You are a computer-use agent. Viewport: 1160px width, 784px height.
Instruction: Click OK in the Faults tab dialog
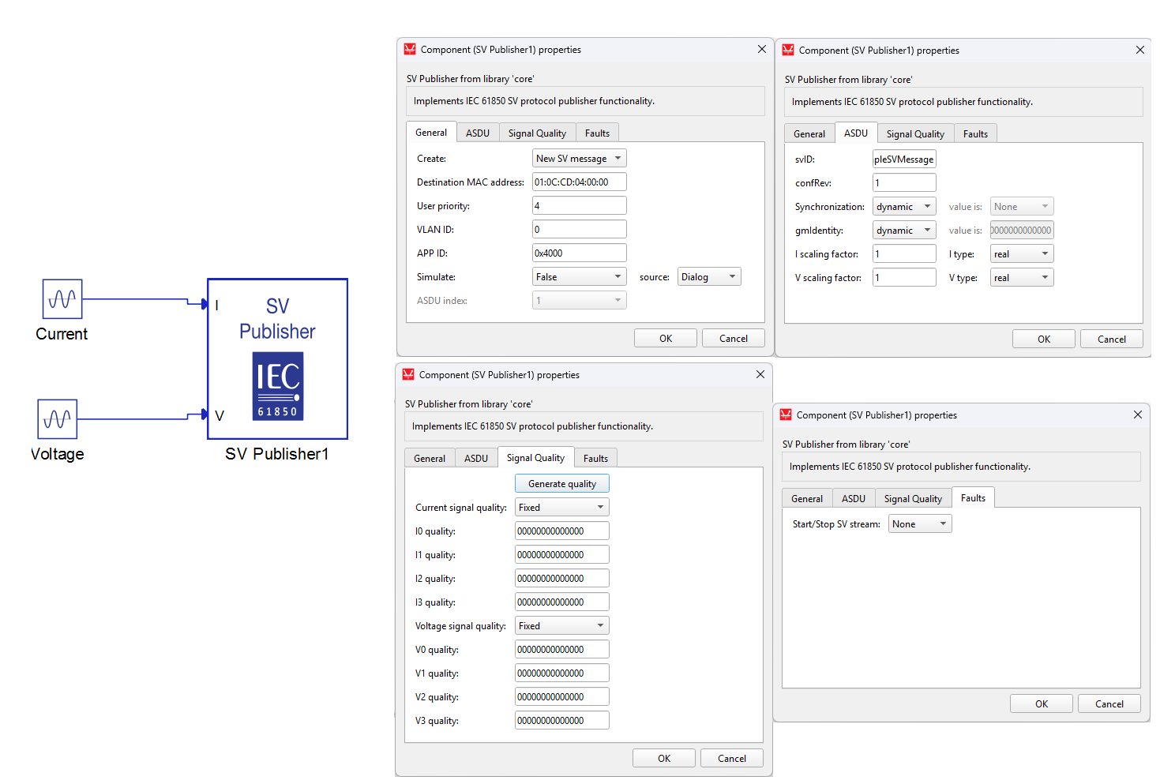(x=1041, y=704)
